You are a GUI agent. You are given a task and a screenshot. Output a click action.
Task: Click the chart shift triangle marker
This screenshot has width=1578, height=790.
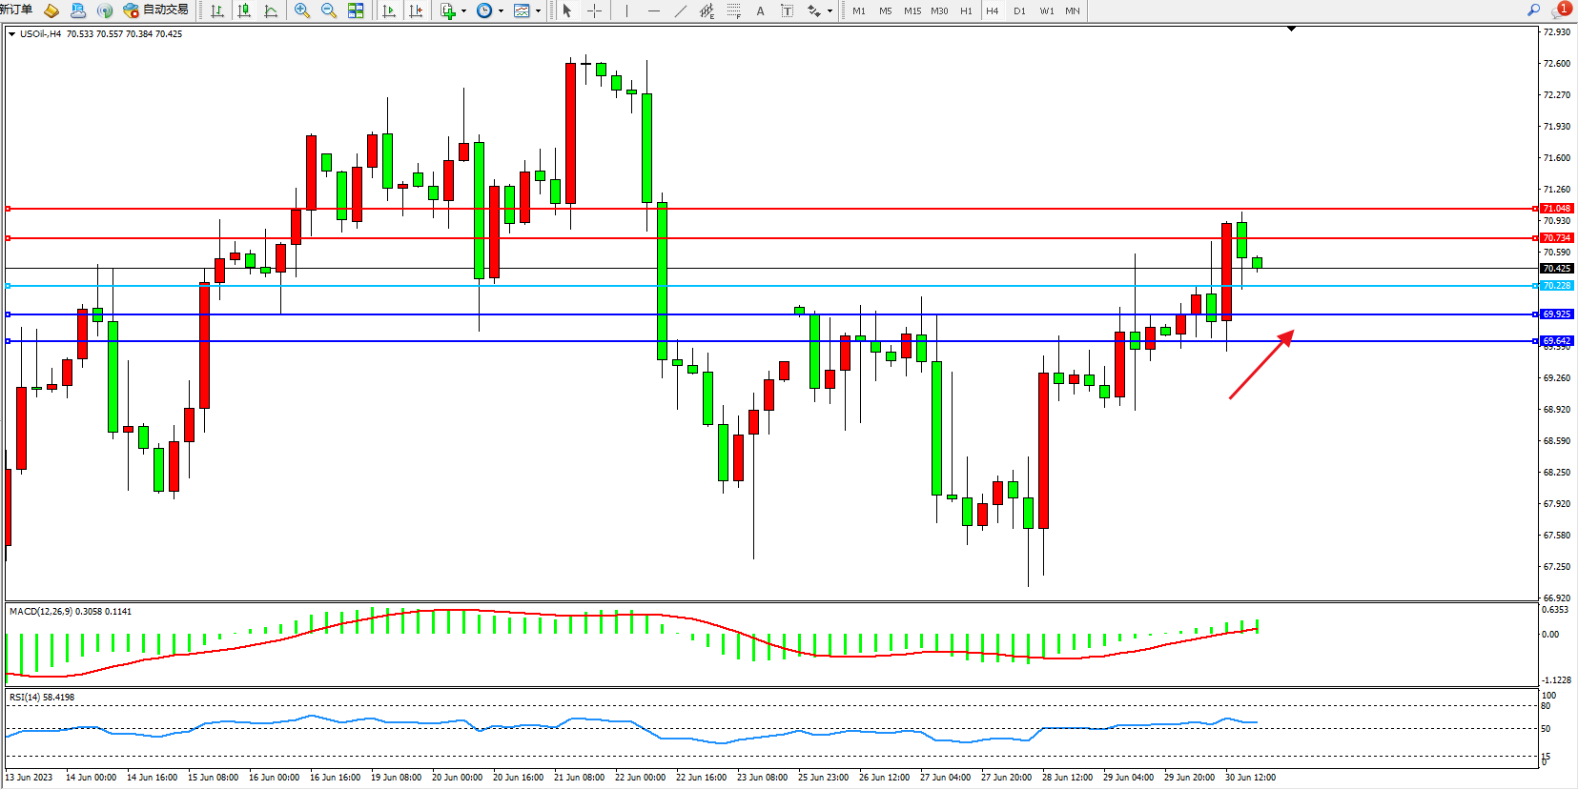(1291, 30)
